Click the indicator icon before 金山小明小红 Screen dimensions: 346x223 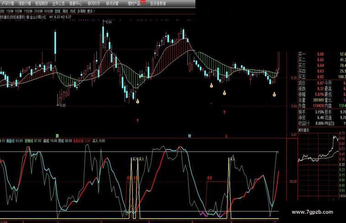(x=28, y=17)
